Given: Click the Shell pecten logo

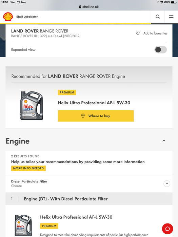Looking at the screenshot, I should 8,17.
